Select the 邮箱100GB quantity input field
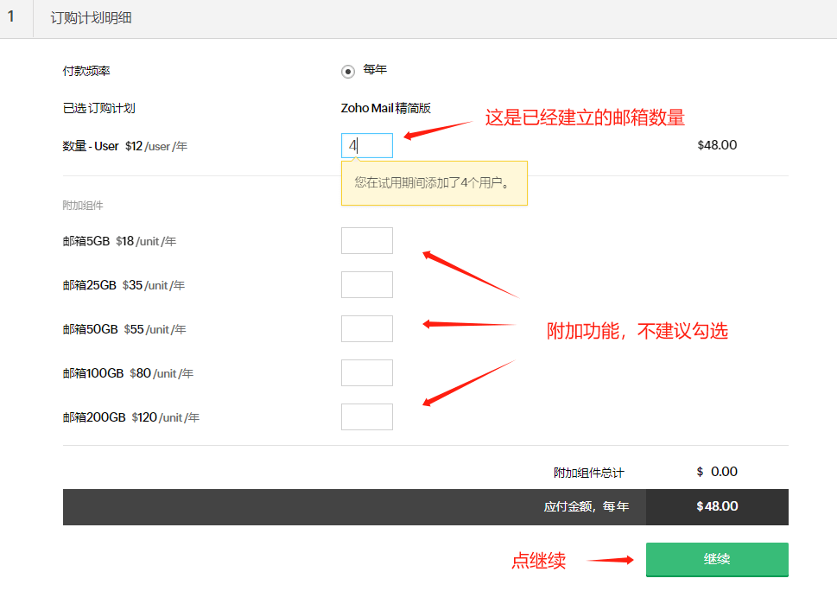 366,373
